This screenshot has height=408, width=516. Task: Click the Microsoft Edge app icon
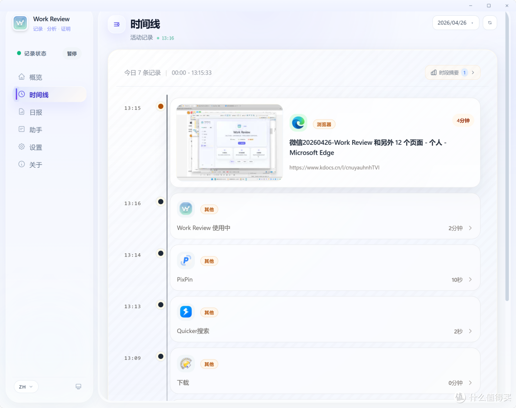[x=298, y=123]
